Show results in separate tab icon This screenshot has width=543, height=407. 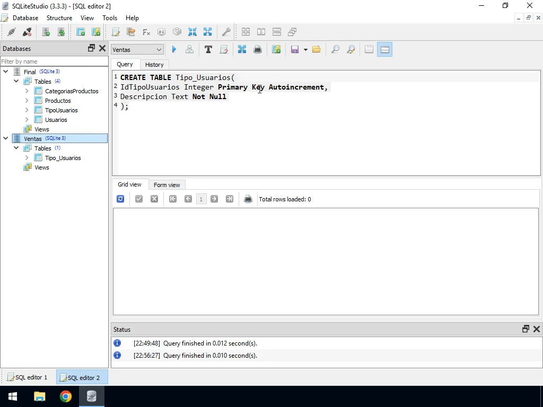click(x=369, y=49)
